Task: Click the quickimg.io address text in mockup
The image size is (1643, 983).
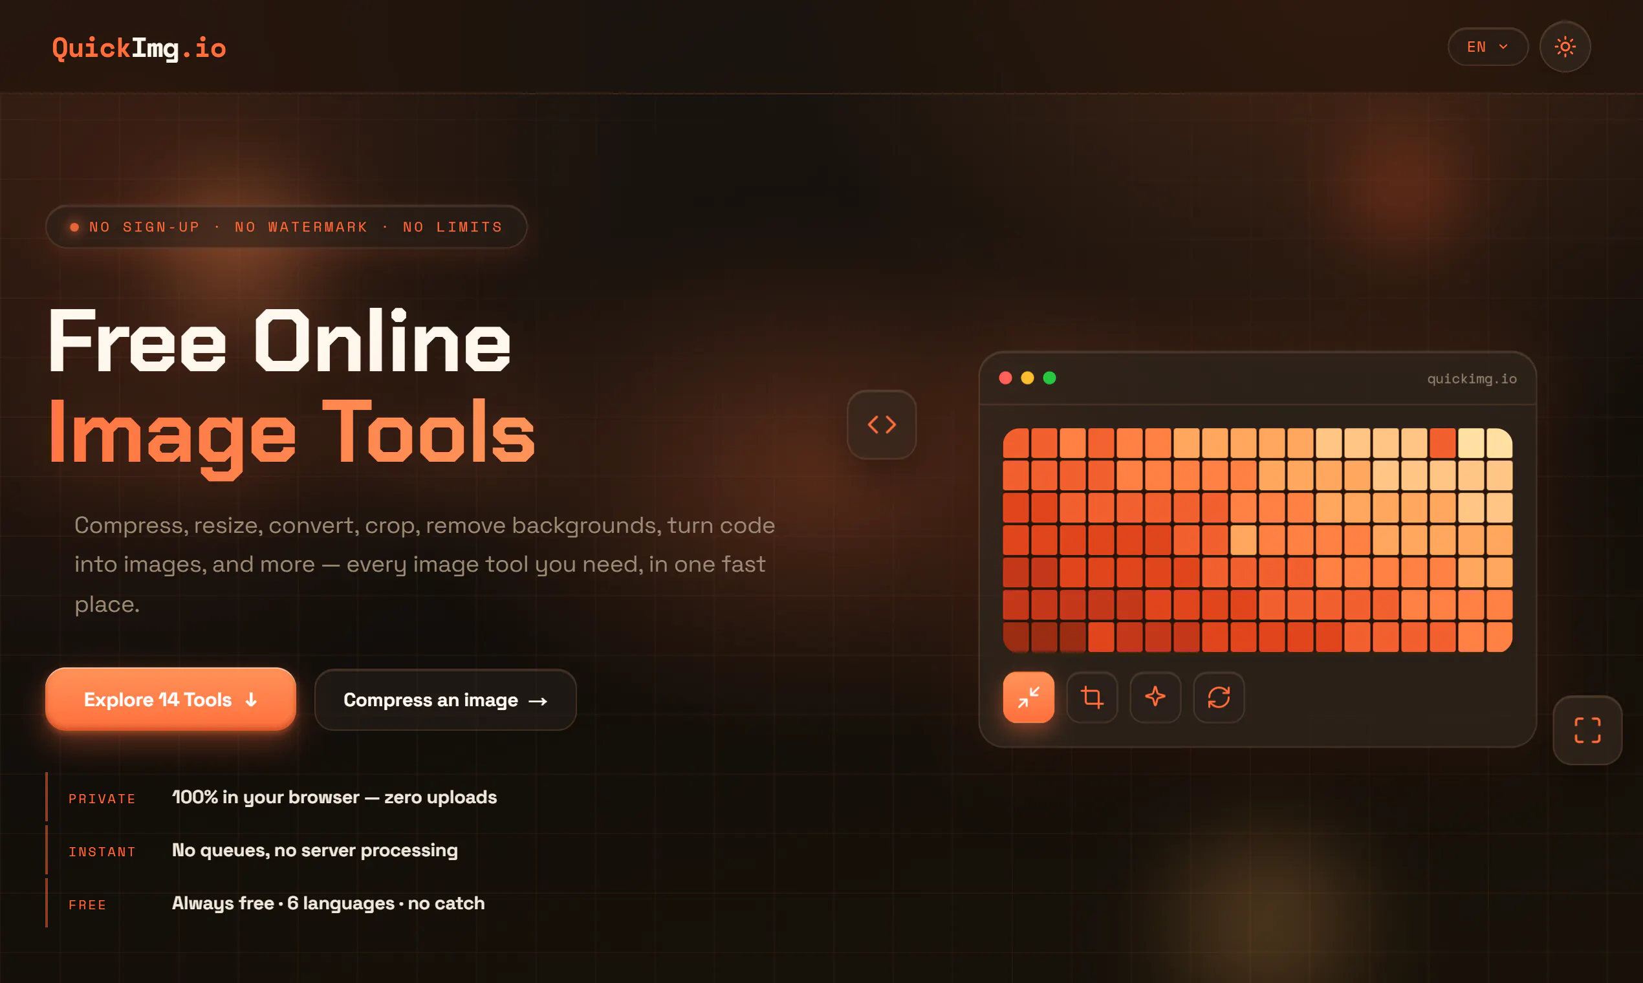Action: [1472, 378]
